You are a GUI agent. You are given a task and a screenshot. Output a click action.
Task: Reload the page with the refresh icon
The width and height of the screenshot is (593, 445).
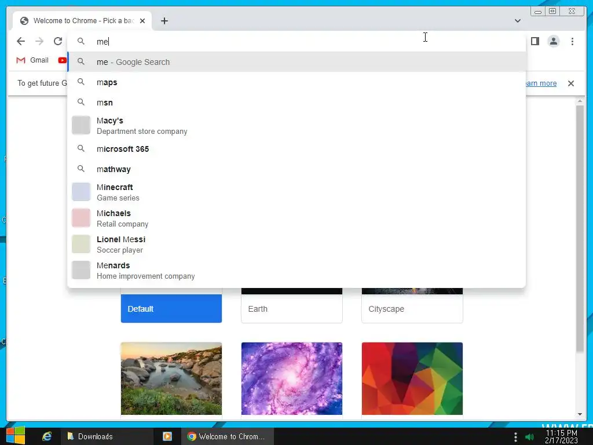click(x=58, y=41)
